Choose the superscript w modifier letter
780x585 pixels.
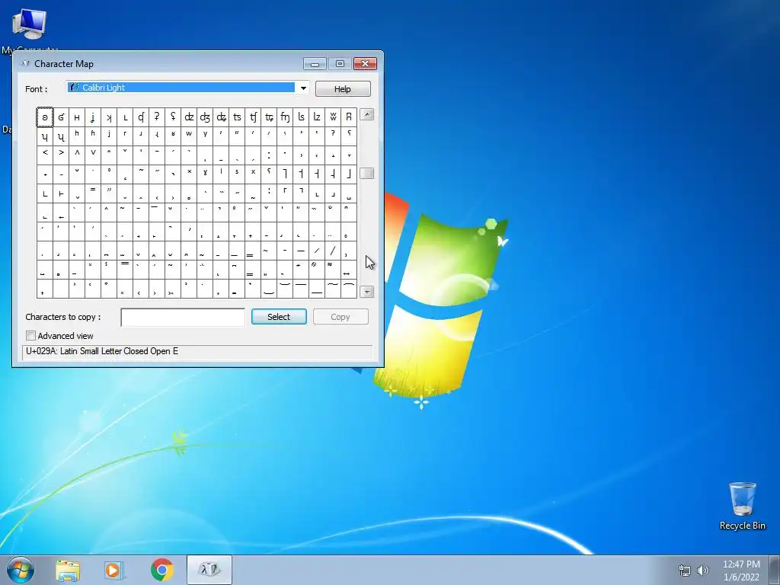coord(189,136)
